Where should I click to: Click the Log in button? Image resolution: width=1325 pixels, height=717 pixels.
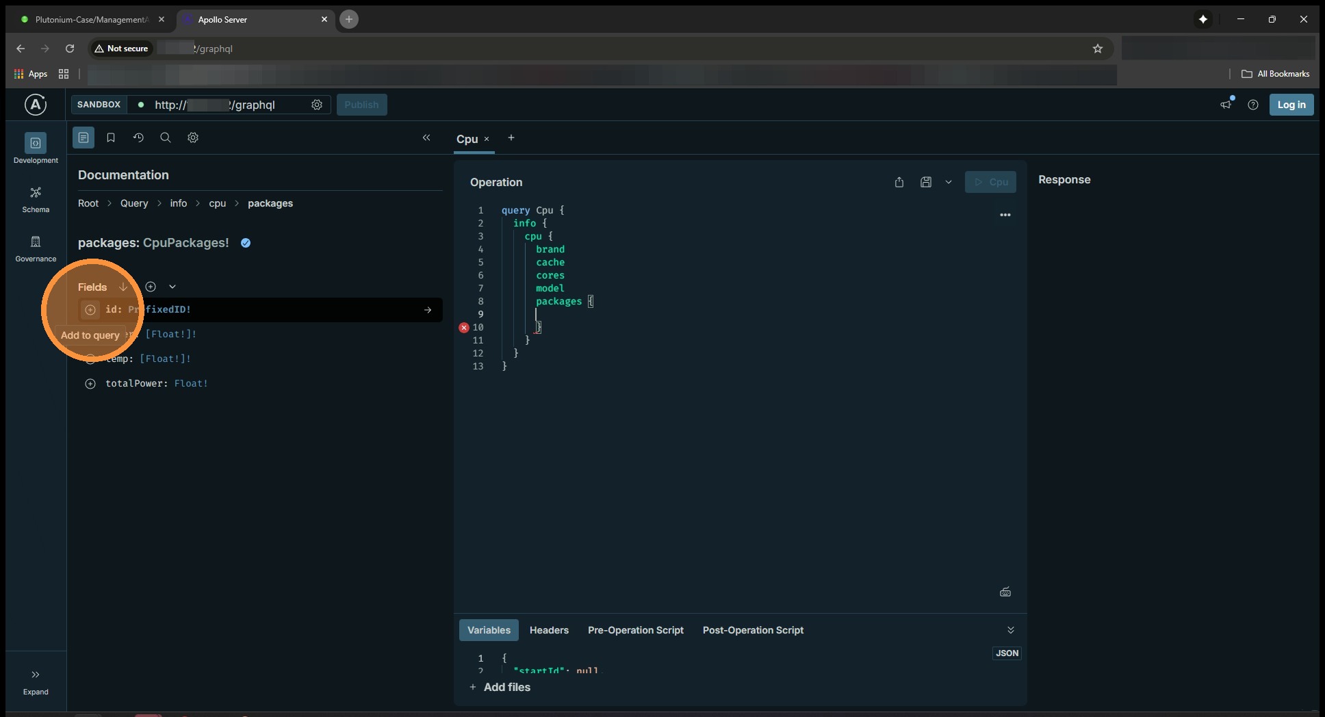[1291, 105]
